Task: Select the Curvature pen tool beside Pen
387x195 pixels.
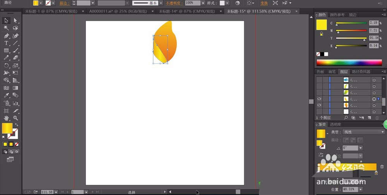Action: tap(15, 36)
